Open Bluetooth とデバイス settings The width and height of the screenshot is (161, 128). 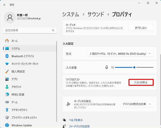[30, 56]
